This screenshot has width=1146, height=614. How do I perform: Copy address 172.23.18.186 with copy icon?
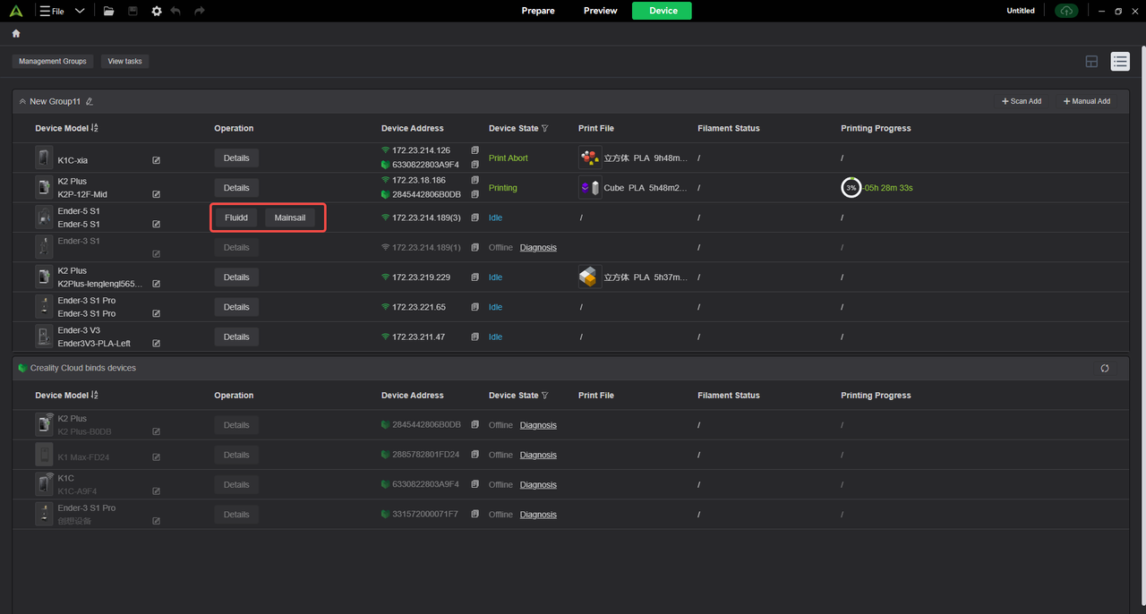475,180
